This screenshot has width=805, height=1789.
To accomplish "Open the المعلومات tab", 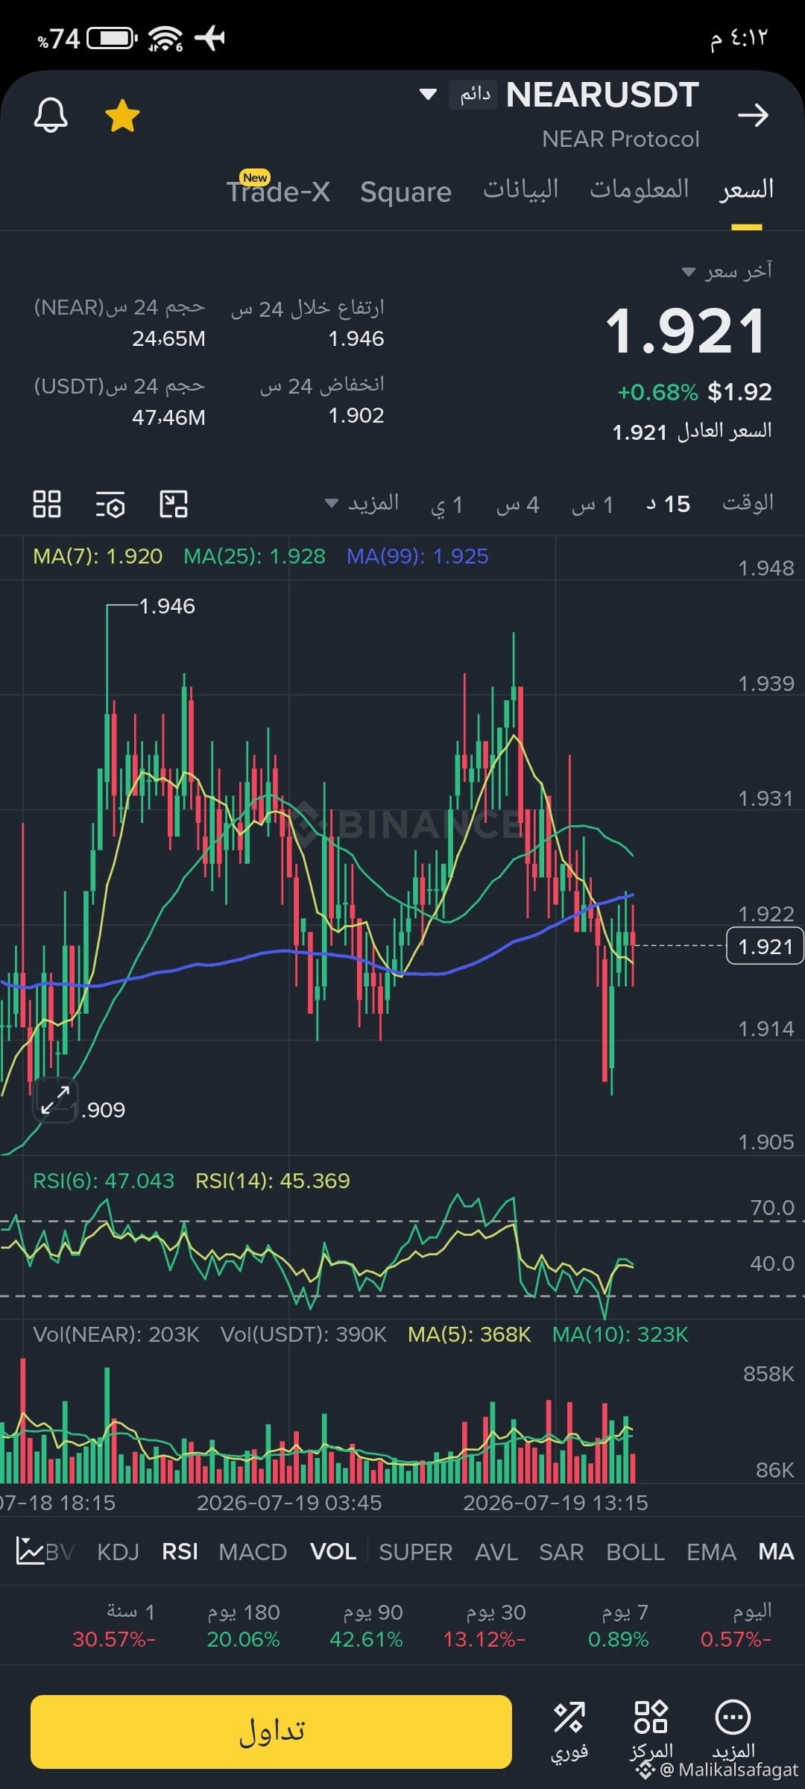I will click(640, 189).
